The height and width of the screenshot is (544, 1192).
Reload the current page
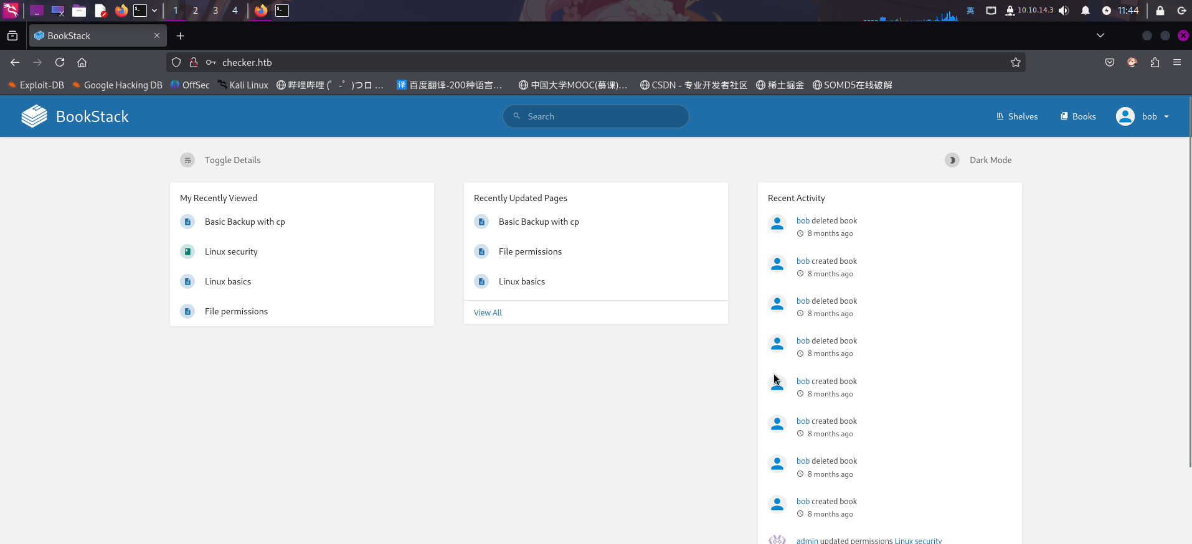[60, 62]
